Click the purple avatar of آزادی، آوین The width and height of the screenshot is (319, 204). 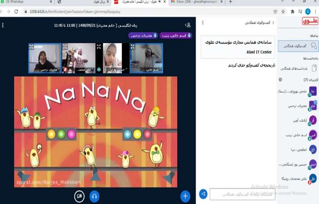tap(313, 120)
